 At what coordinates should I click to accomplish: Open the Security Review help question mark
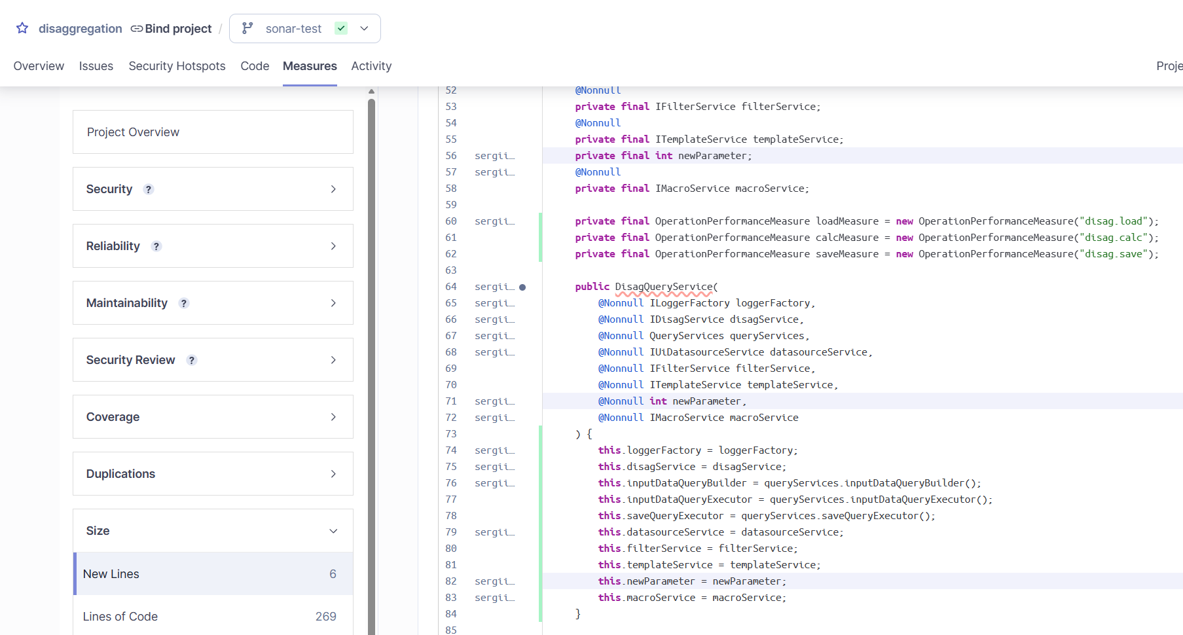192,360
